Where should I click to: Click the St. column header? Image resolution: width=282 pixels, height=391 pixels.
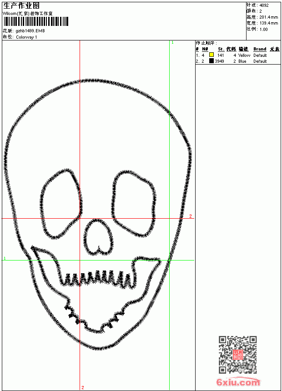coord(221,49)
